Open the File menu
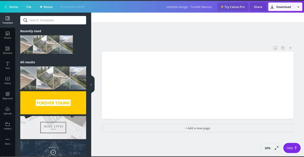Viewport: 304px width, 157px height. (29, 7)
